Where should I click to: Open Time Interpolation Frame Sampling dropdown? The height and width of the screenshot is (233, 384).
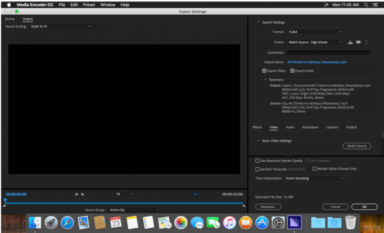(x=314, y=178)
